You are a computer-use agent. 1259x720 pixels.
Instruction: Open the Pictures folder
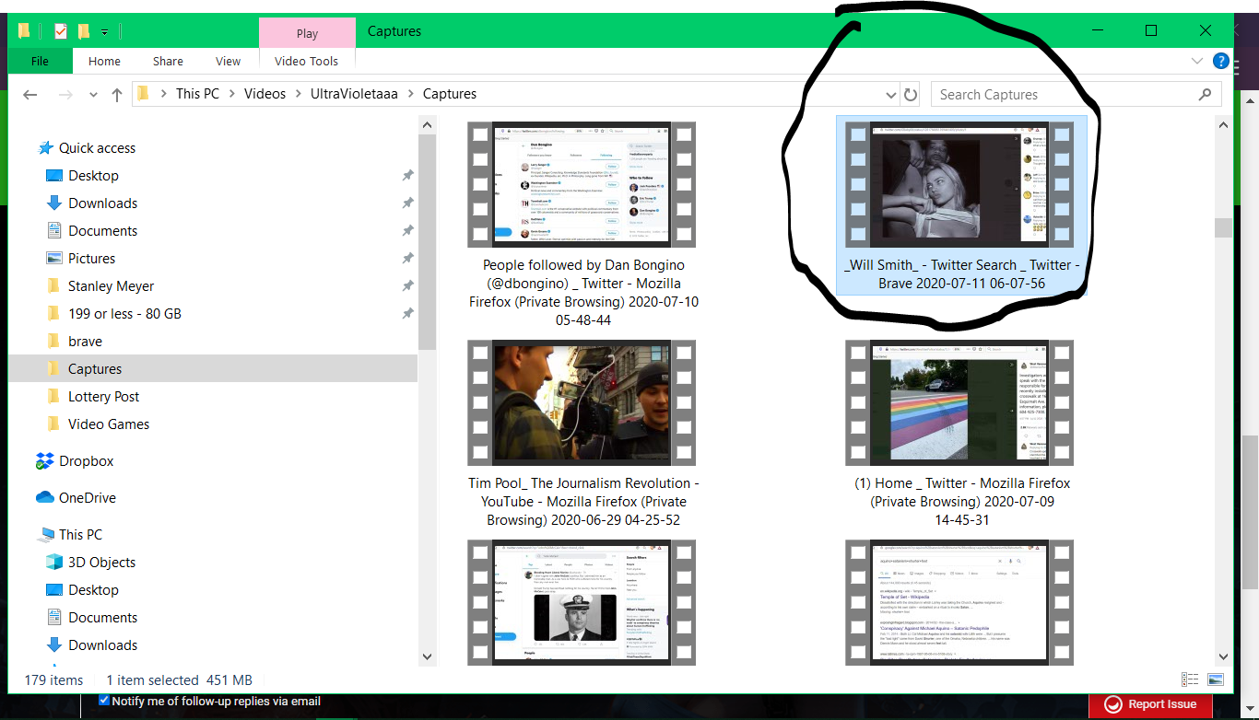pos(91,259)
